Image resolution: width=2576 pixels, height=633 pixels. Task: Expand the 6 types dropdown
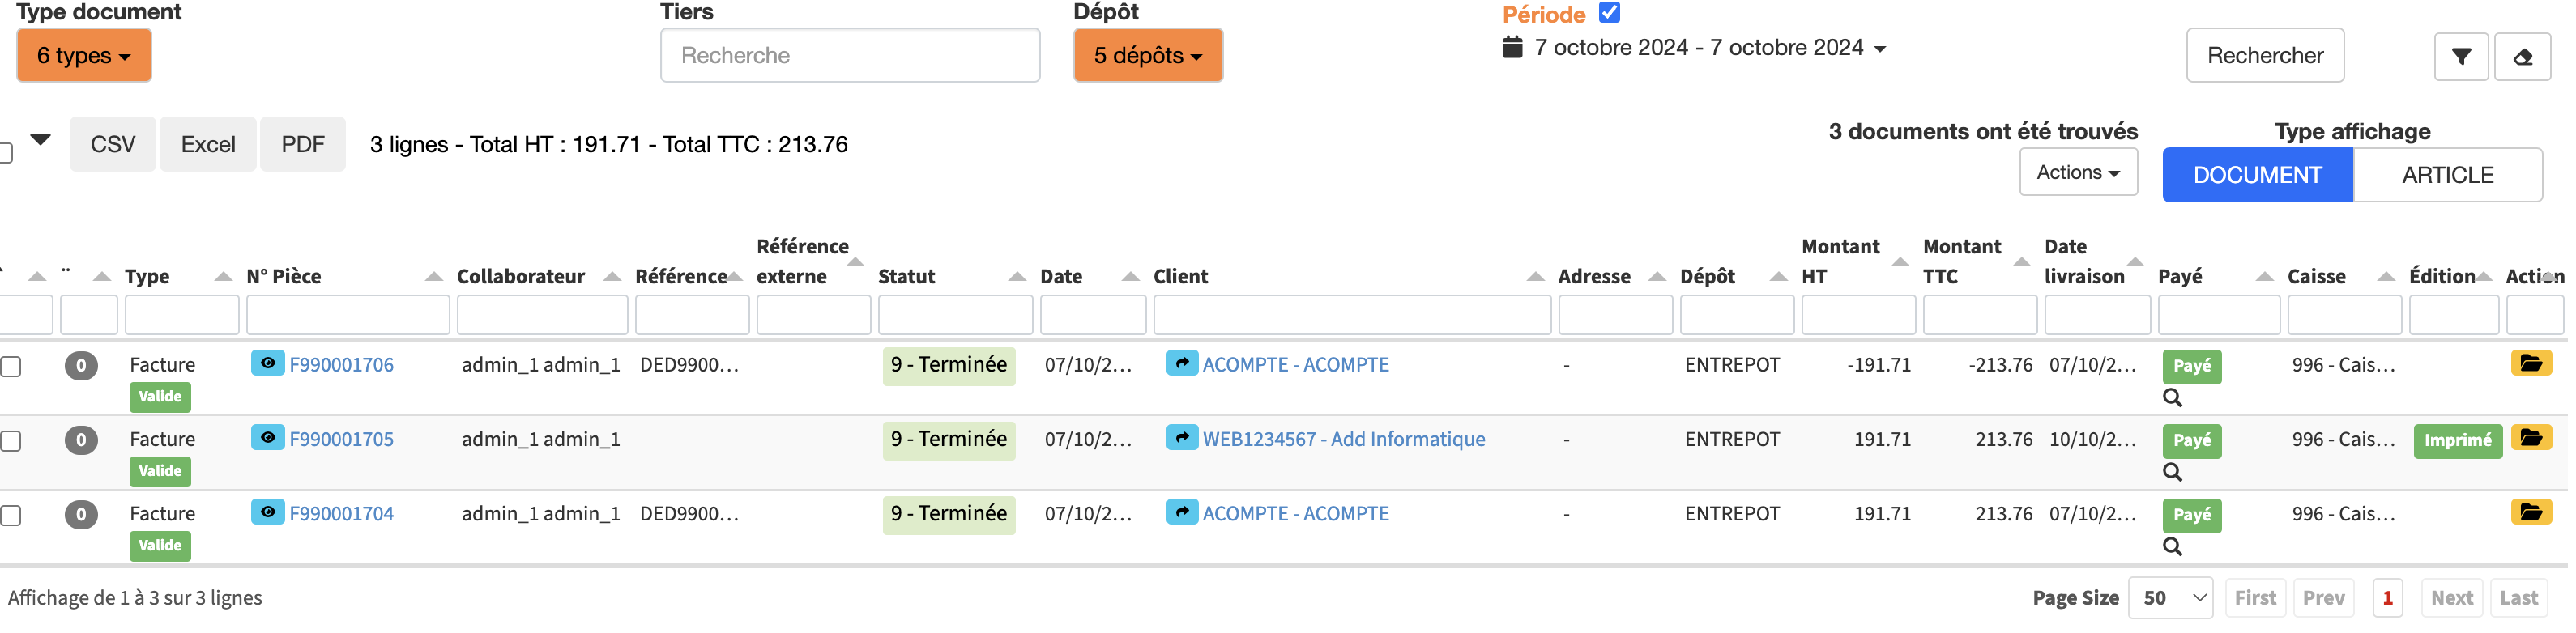(84, 56)
